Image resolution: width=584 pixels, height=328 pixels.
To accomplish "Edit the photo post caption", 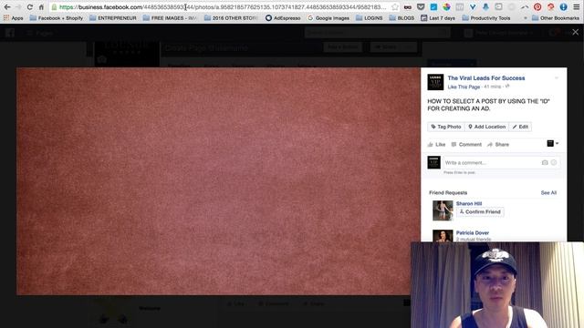I will click(x=520, y=127).
